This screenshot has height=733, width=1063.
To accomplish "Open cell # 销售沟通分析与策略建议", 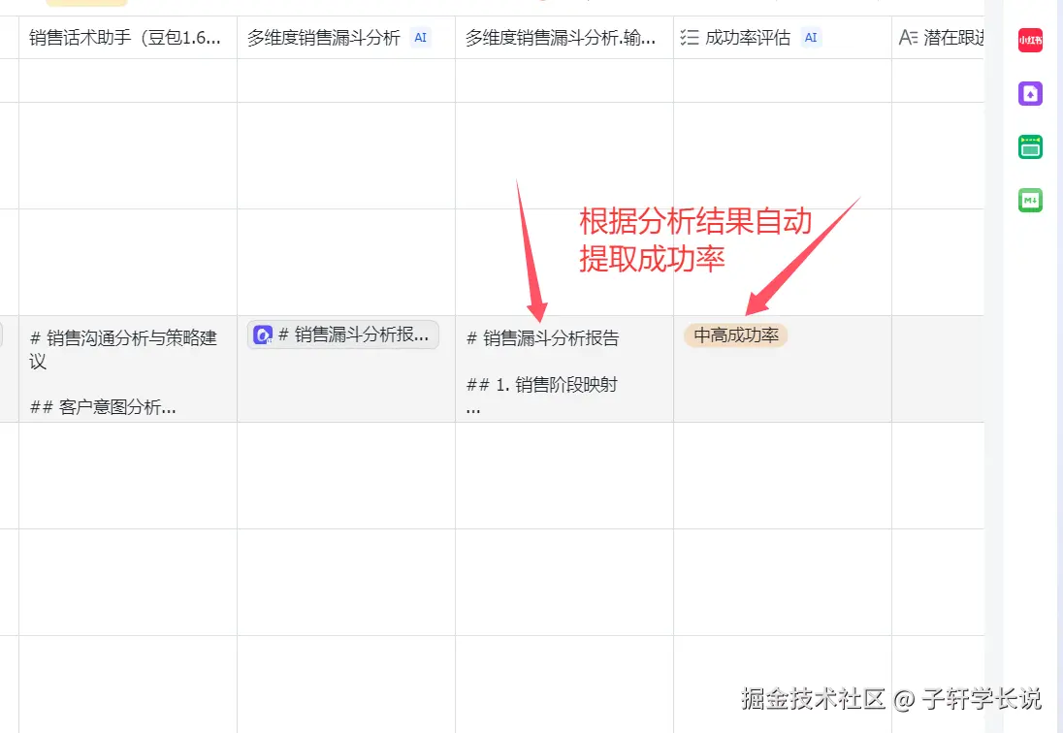I will [128, 369].
